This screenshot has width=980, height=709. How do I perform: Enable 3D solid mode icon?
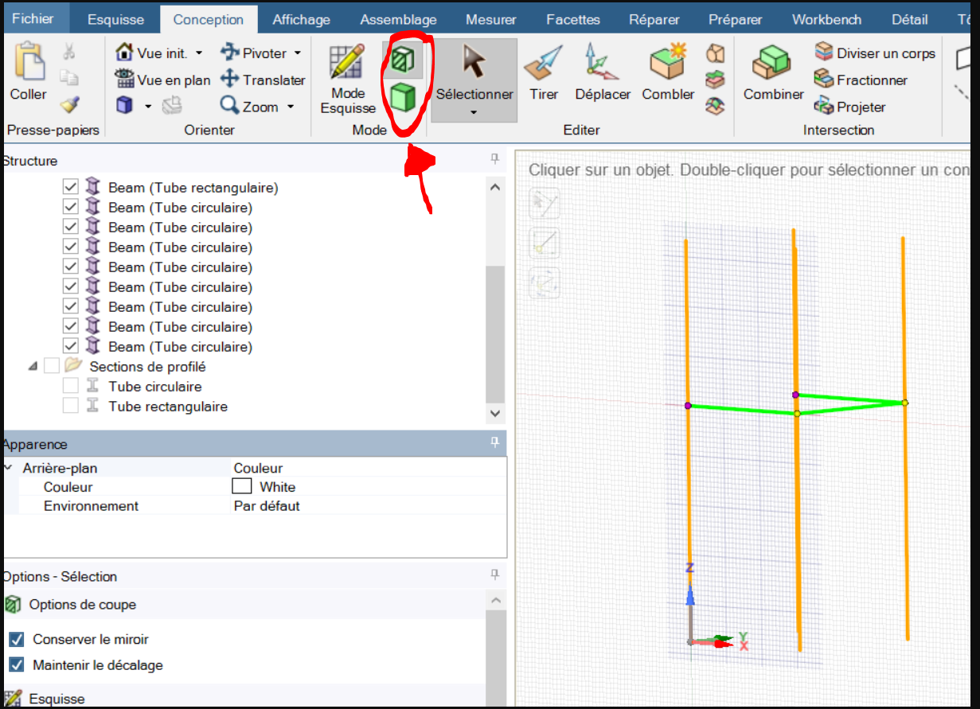405,97
